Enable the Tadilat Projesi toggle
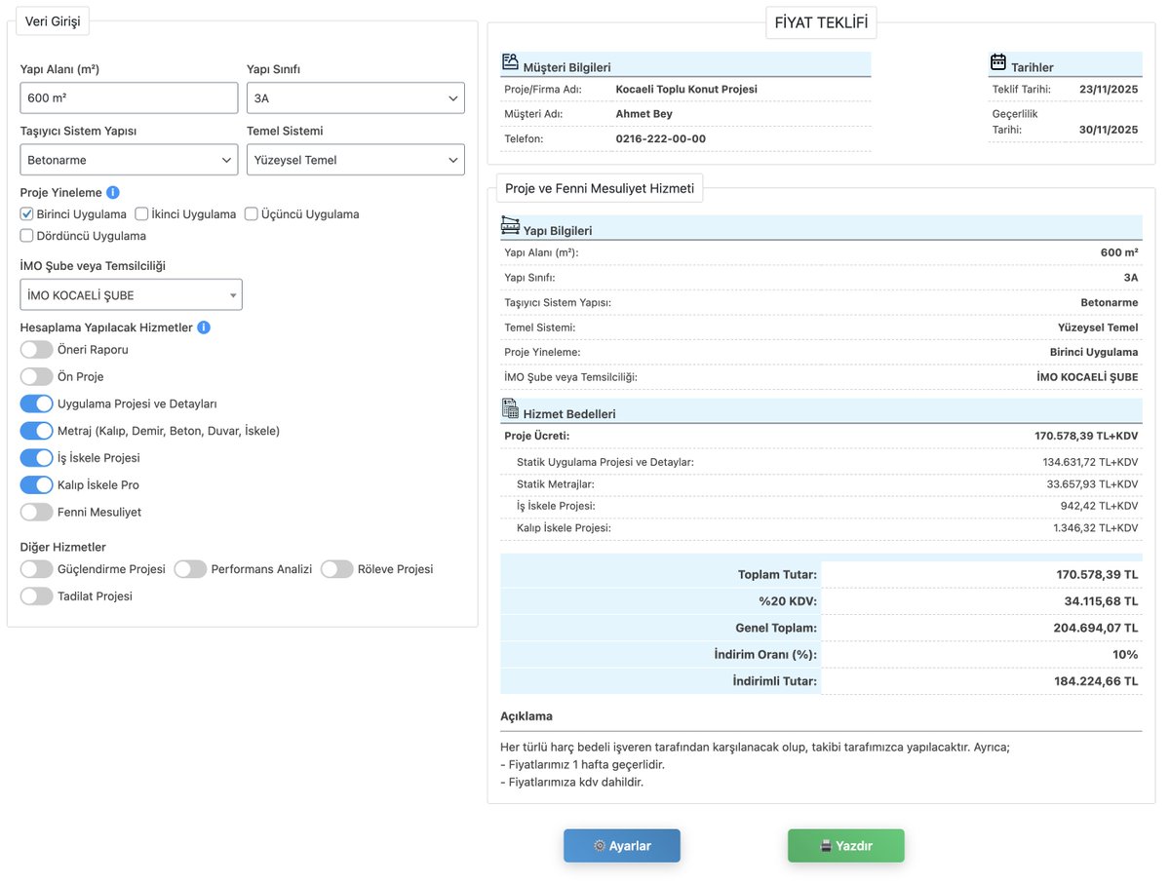Image resolution: width=1170 pixels, height=884 pixels. click(36, 596)
